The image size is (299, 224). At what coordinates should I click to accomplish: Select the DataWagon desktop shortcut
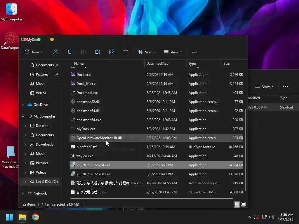click(x=10, y=41)
